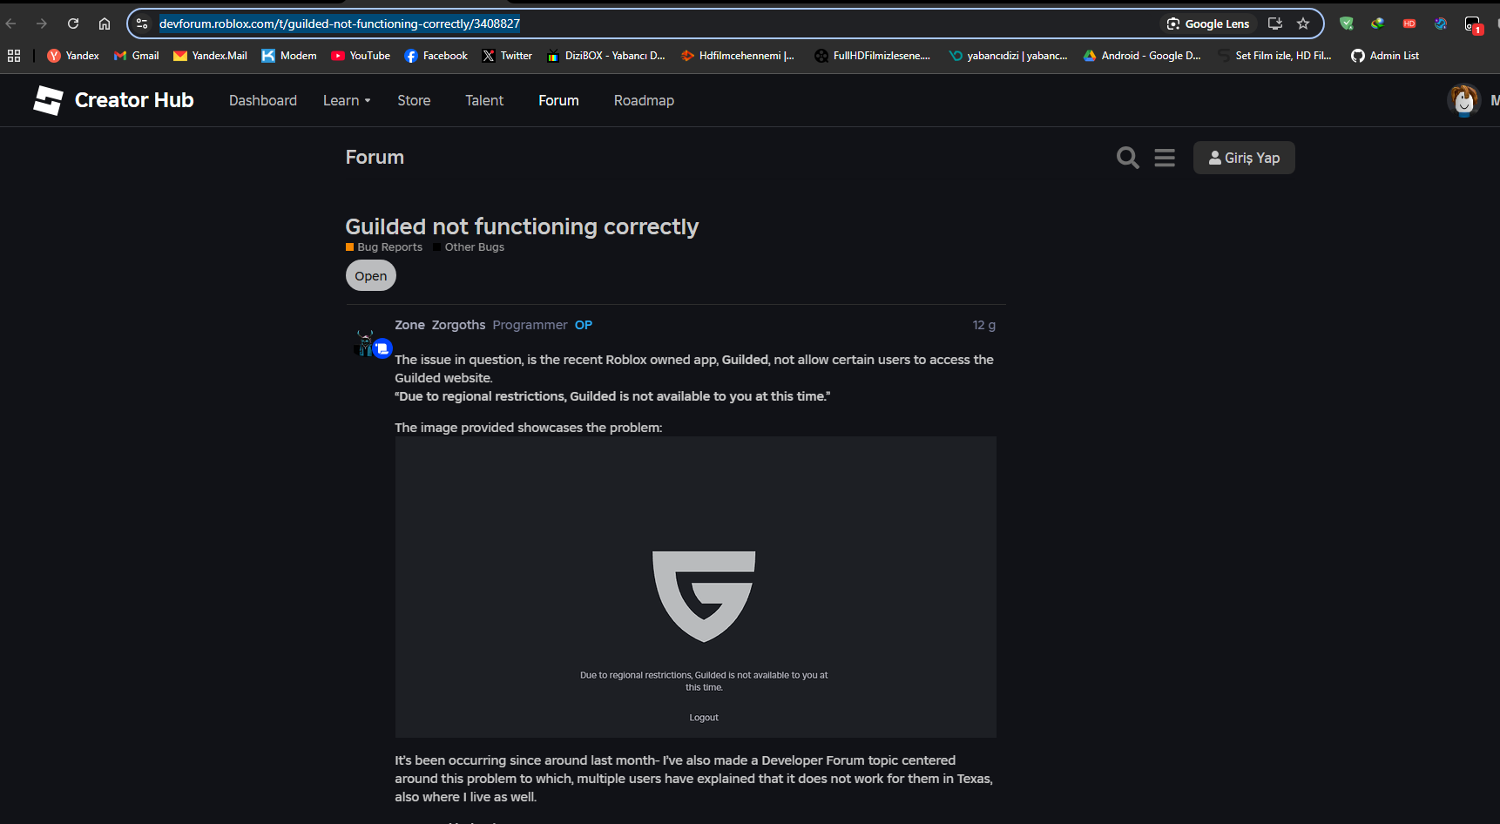Open the Yandex bookmark
1500x824 pixels.
(x=73, y=56)
